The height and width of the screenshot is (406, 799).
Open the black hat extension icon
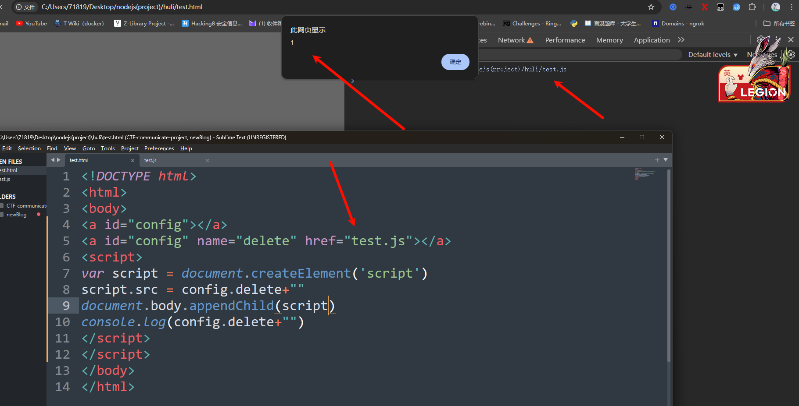point(689,7)
